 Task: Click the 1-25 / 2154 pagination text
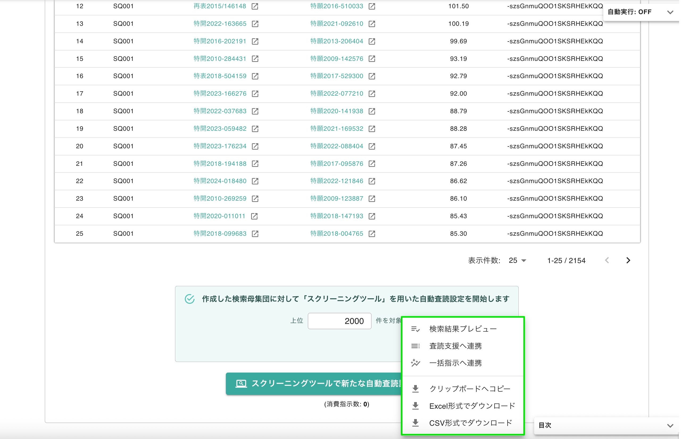(566, 260)
